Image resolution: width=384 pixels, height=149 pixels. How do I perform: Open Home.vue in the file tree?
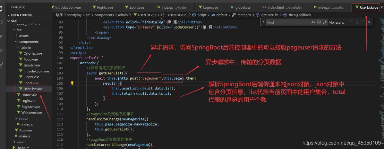[x=27, y=95]
